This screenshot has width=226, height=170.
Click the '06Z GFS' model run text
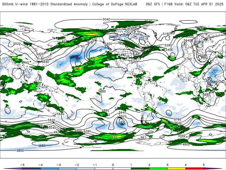click(153, 4)
